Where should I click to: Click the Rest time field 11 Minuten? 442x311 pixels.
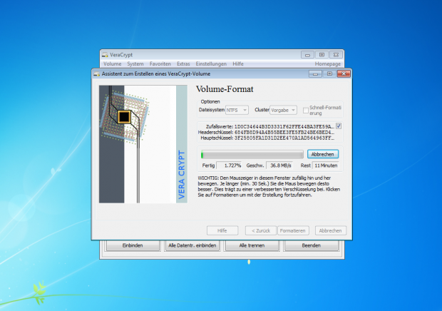pyautogui.click(x=325, y=165)
